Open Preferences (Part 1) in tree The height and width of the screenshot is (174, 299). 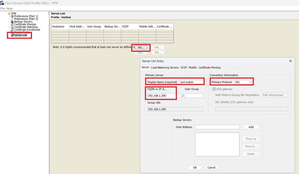coord(26,16)
